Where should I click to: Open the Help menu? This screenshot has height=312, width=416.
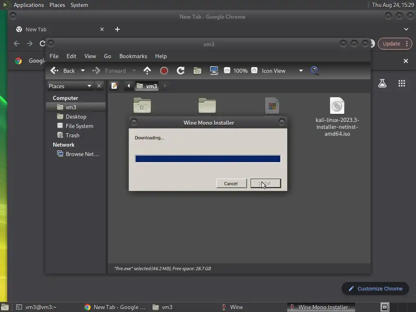point(161,56)
